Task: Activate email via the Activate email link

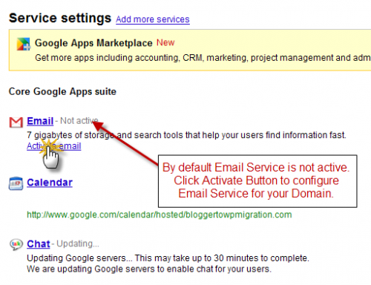Action: (x=54, y=146)
